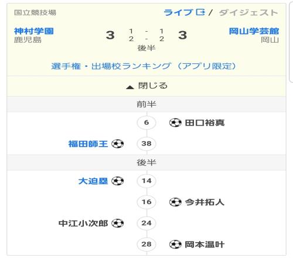Select the 6-minute goal timeline marker
Image resolution: width=293 pixels, height=258 pixels.
point(146,123)
